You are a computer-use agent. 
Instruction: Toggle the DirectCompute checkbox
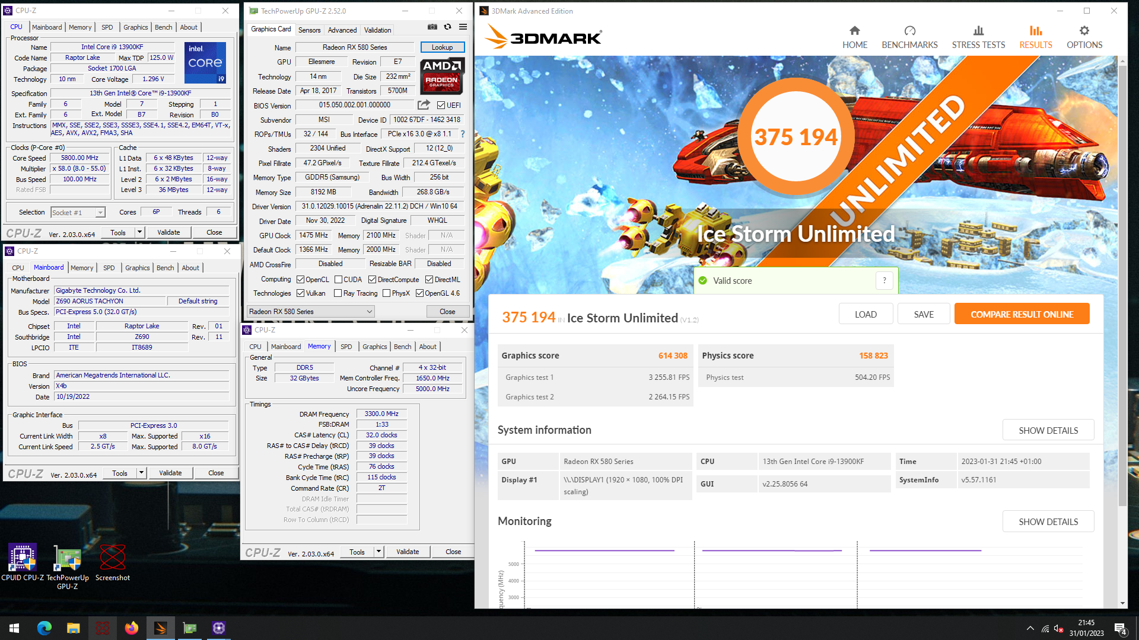coord(372,280)
